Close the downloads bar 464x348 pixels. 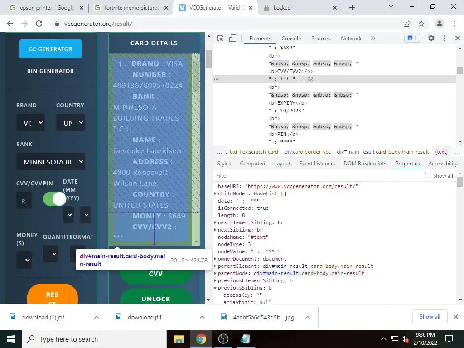(x=456, y=317)
